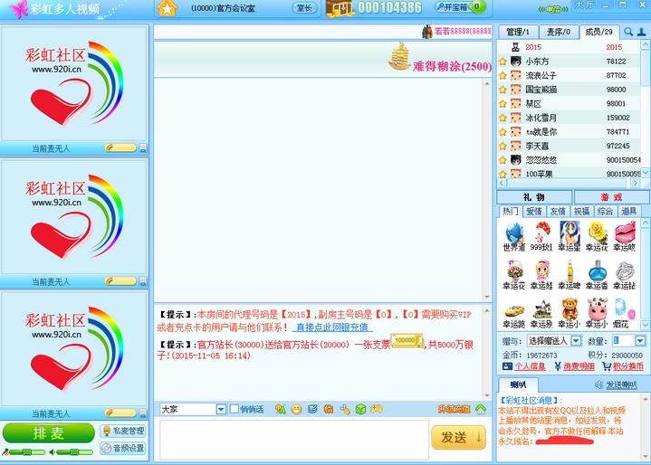651x465 pixels.
Task: Switch to the 麦序/0 tab
Action: [x=558, y=32]
